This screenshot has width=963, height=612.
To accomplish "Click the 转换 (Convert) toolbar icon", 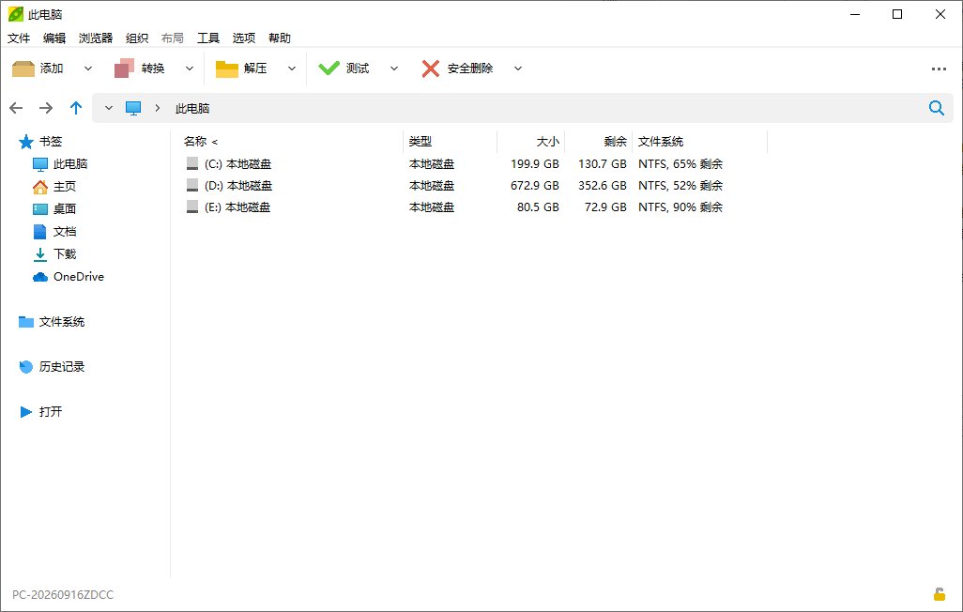I will click(125, 69).
